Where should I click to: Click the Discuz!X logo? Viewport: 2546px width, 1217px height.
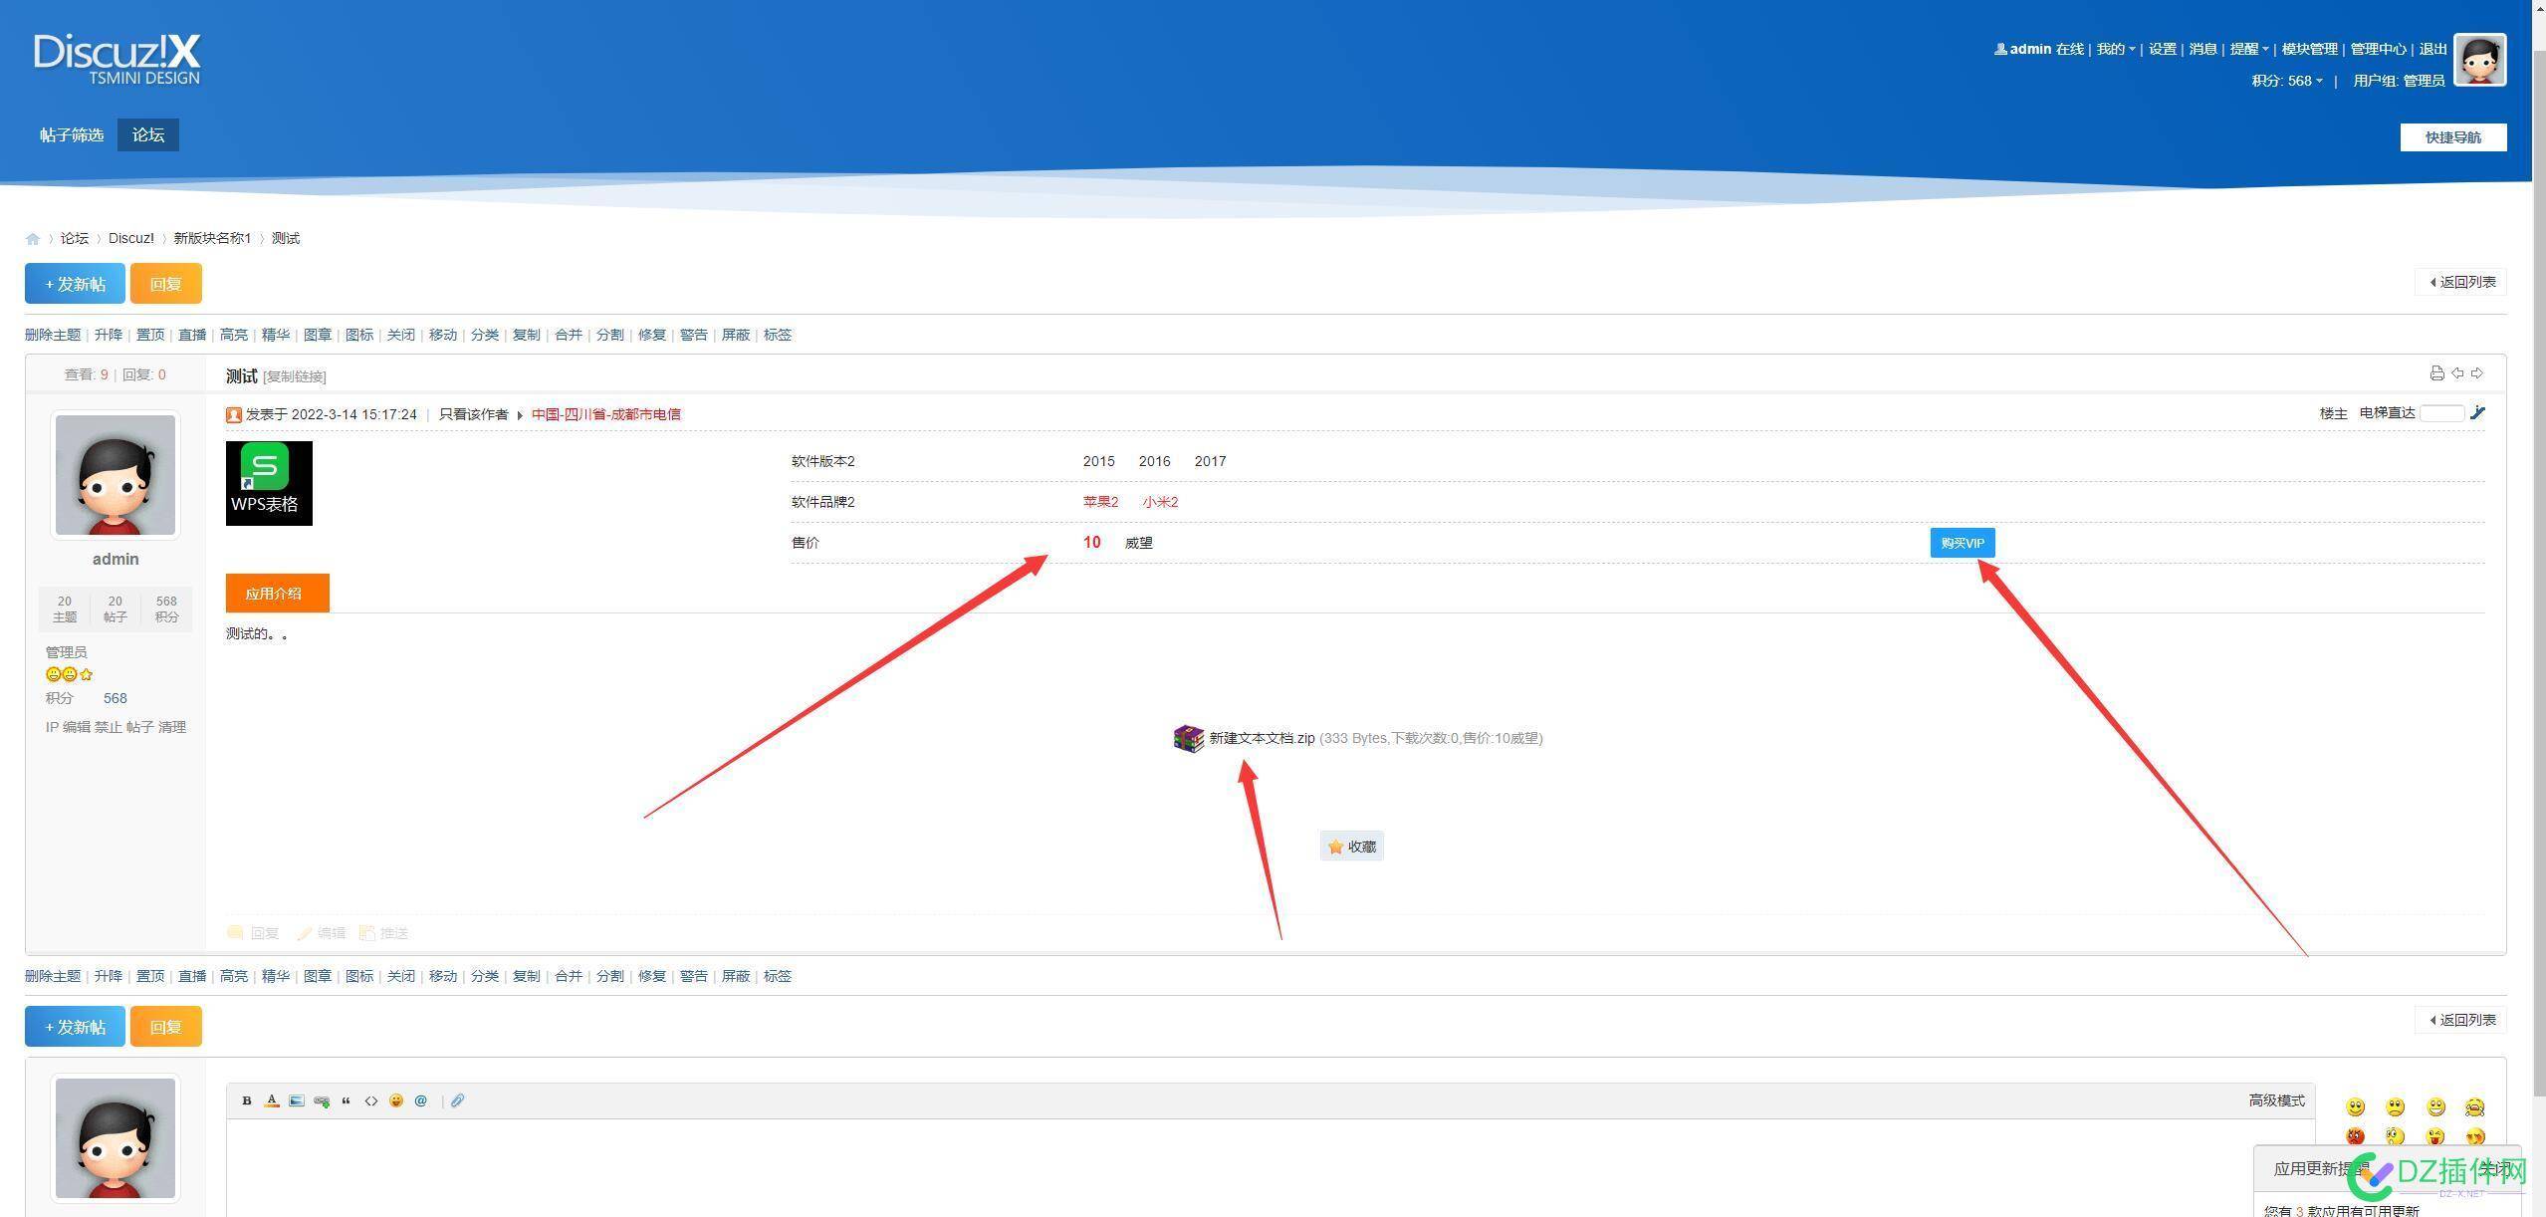(117, 59)
